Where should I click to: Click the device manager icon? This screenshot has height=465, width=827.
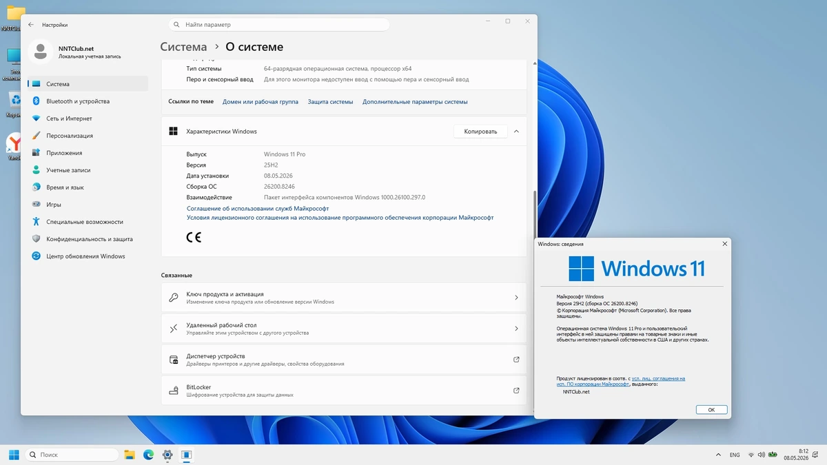[x=174, y=360]
